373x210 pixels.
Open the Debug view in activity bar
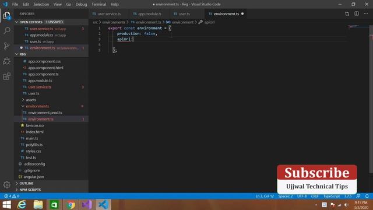point(6,61)
